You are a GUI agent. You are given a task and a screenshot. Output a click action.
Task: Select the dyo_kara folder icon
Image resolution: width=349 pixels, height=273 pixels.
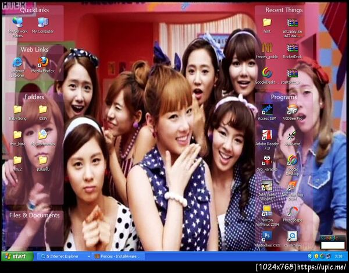pyautogui.click(x=17, y=138)
